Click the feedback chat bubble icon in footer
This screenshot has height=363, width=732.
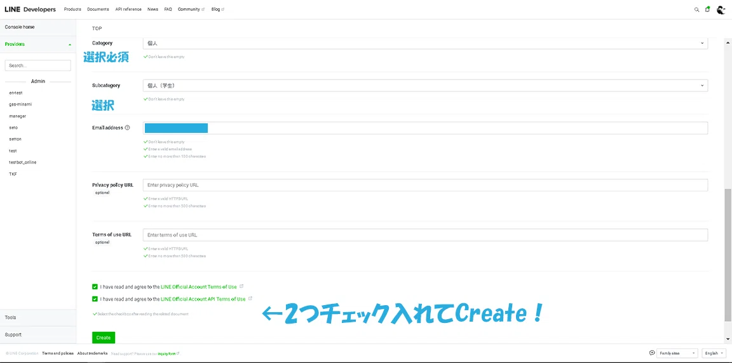(652, 353)
